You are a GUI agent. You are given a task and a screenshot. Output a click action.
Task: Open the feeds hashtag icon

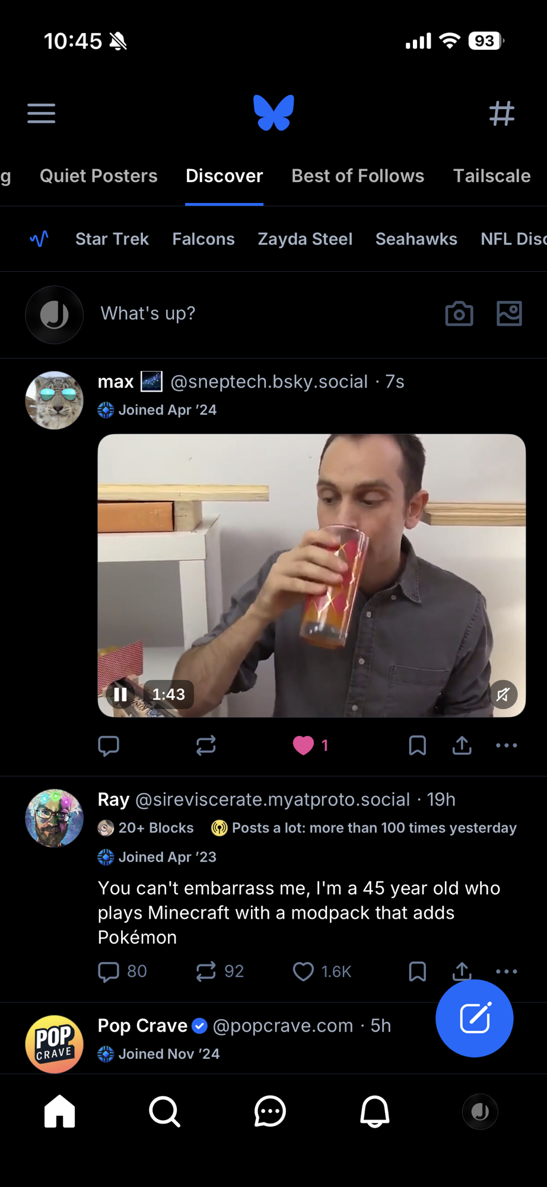[x=501, y=113]
